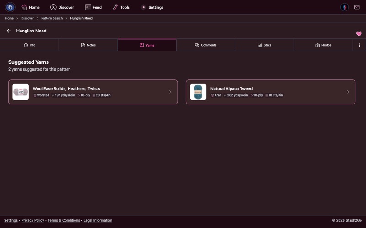Switch to the Info tab

click(x=29, y=45)
